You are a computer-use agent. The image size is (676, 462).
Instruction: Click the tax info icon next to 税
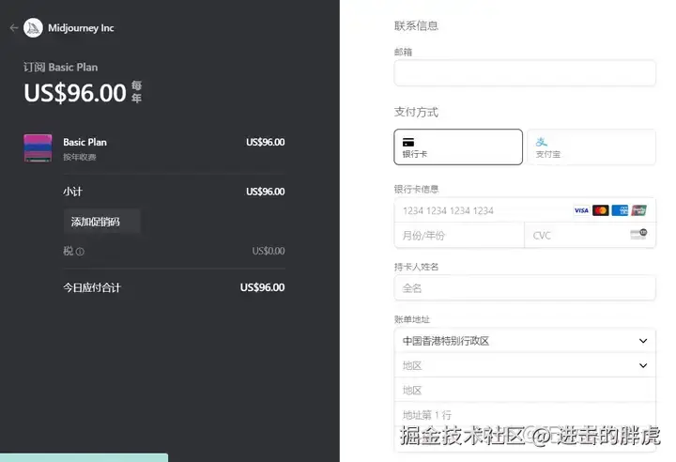[x=80, y=252]
